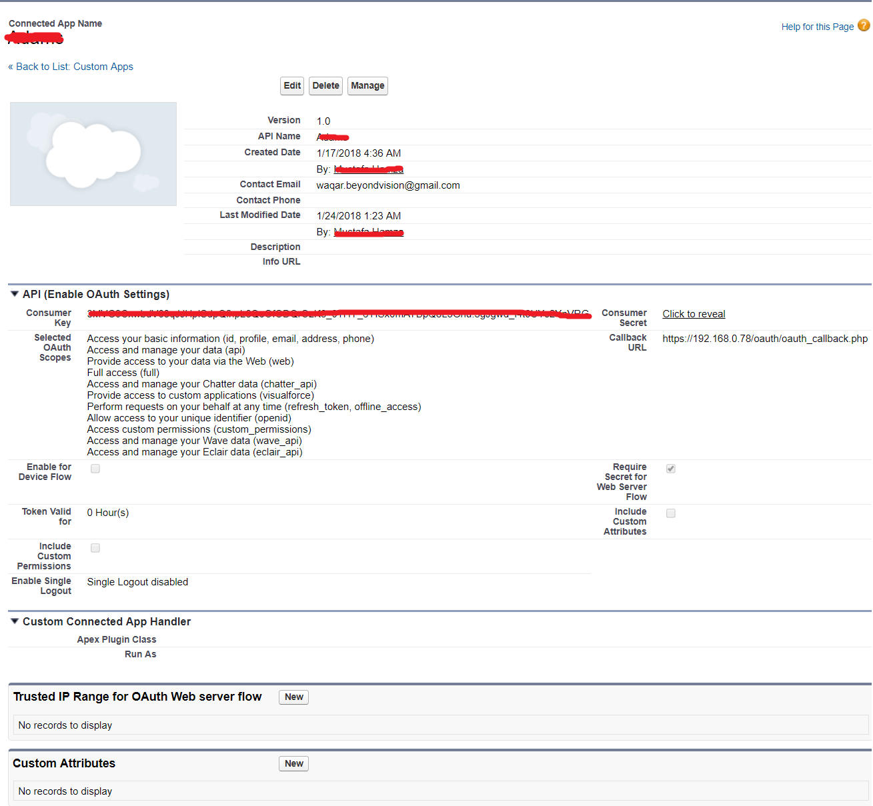Image resolution: width=873 pixels, height=806 pixels.
Task: Click to reveal the Consumer Secret
Action: (694, 314)
